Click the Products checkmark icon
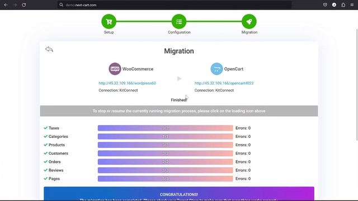The height and width of the screenshot is (201, 358). [x=45, y=145]
